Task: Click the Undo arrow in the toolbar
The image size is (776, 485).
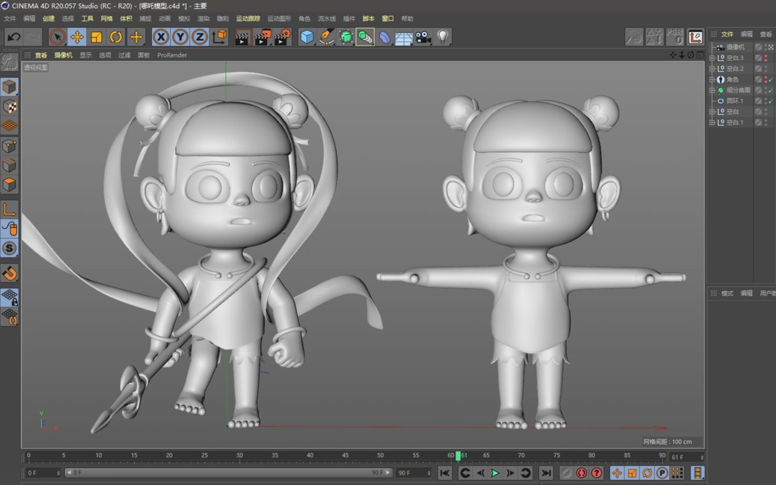Action: tap(13, 37)
